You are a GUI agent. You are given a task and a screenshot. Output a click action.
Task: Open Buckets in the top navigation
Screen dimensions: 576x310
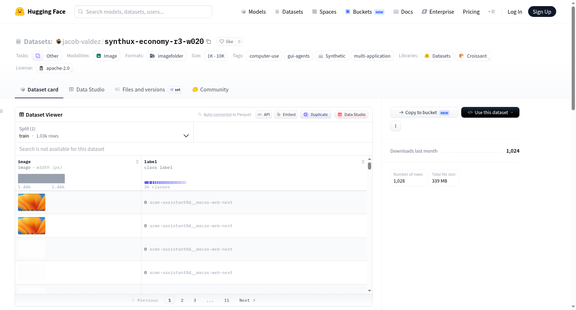pos(365,12)
